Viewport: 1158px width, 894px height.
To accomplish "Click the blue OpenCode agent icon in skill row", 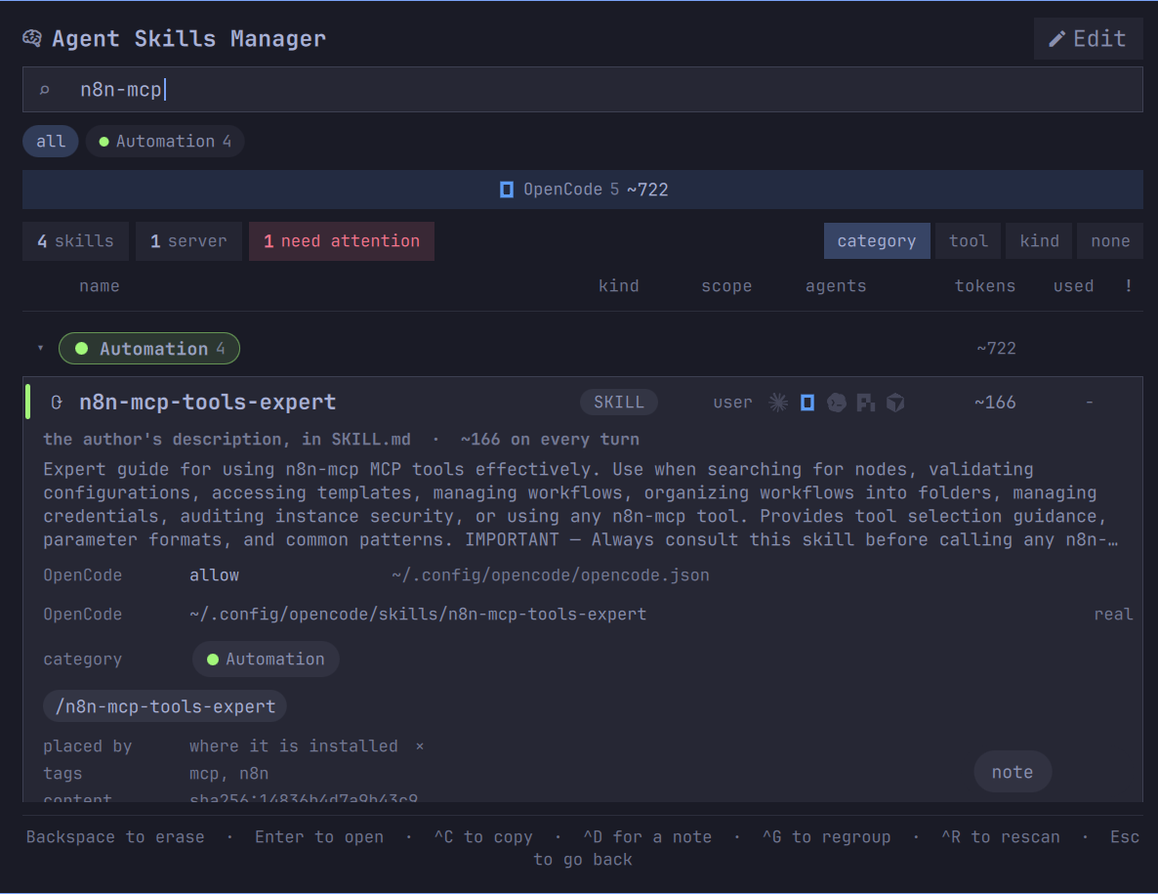I will pyautogui.click(x=807, y=403).
